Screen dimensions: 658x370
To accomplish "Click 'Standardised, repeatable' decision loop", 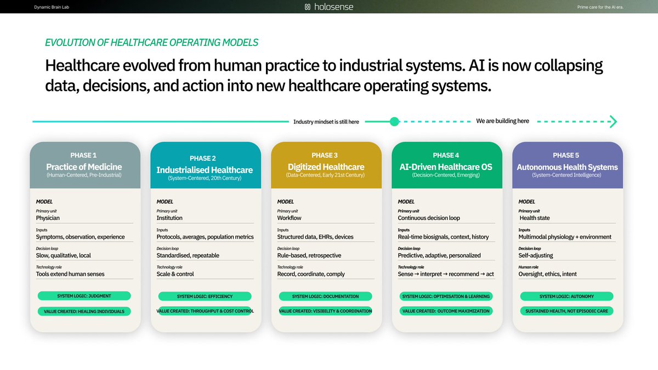I will tap(188, 255).
